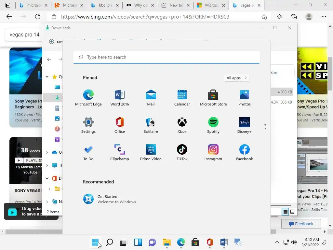The height and width of the screenshot is (250, 333).
Task: Open the Calendar app
Action: 182,98
